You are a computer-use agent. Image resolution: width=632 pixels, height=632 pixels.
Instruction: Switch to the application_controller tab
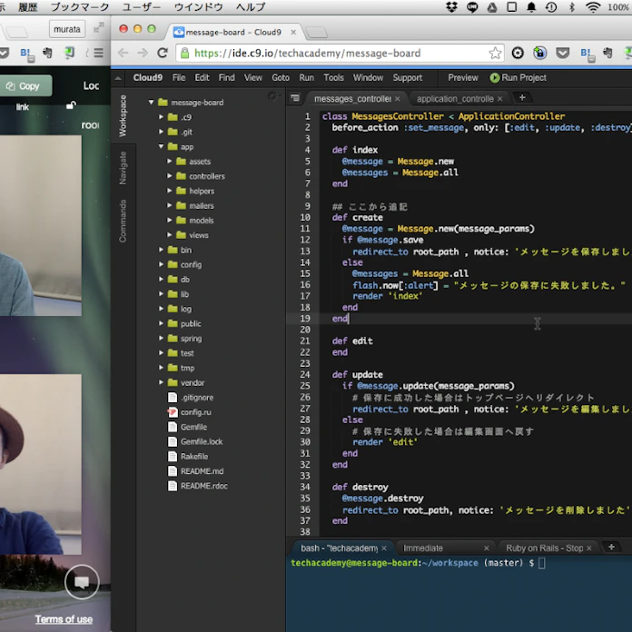(x=454, y=98)
